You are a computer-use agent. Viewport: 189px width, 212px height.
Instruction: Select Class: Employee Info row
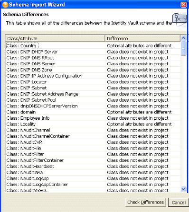pos(93,118)
